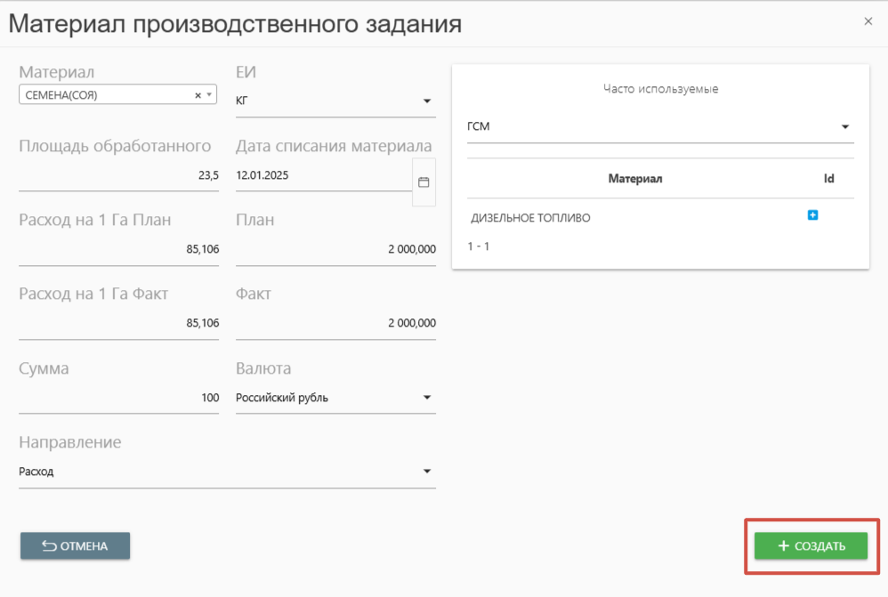Edit the Факт quantity field
Image resolution: width=888 pixels, height=597 pixels.
pyautogui.click(x=335, y=323)
